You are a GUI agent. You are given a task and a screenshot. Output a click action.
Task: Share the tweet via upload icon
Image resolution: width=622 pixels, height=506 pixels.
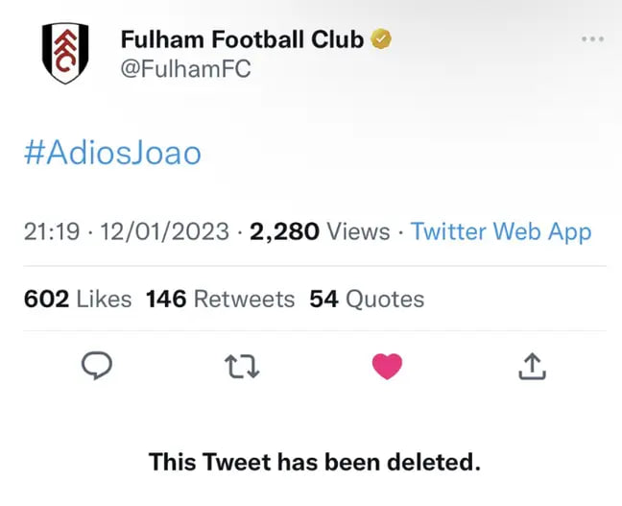pos(533,365)
